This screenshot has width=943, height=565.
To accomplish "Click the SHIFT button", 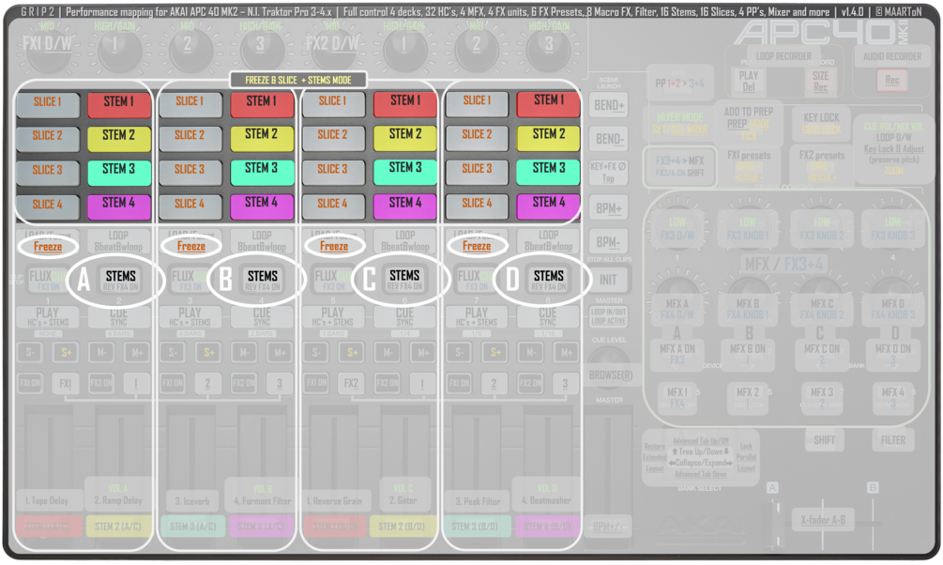I will tap(824, 440).
